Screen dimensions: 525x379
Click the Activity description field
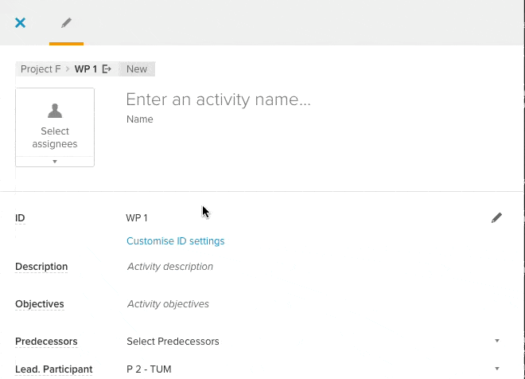click(169, 267)
